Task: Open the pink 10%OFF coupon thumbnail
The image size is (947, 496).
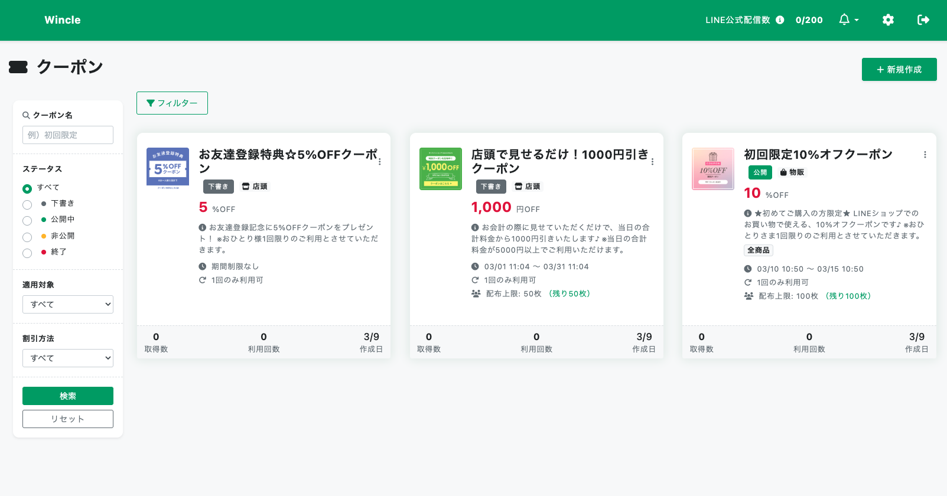Action: click(x=712, y=169)
